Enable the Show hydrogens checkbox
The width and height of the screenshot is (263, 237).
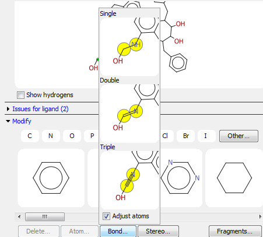click(x=20, y=95)
